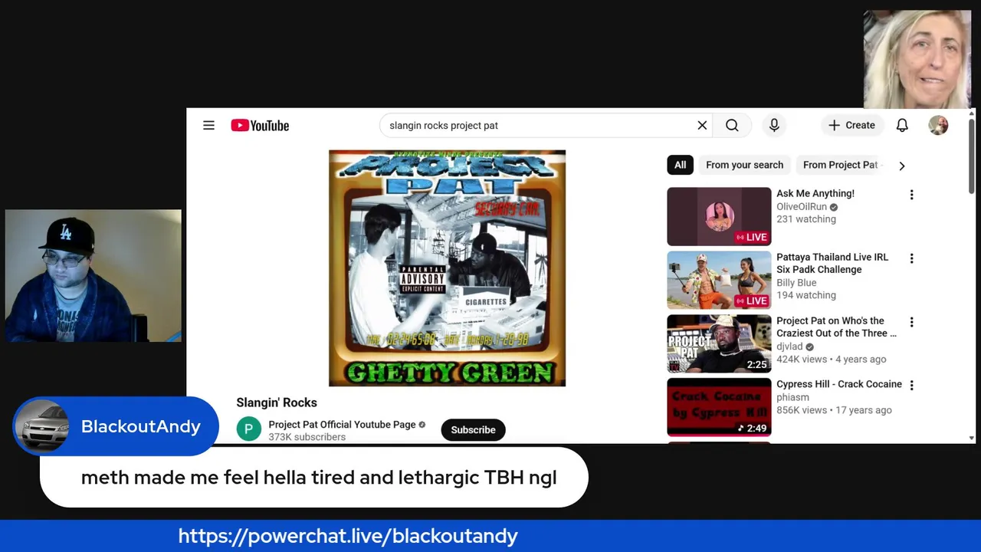Click the page vertical scrollbar thumb
Image resolution: width=981 pixels, height=552 pixels.
point(971,157)
